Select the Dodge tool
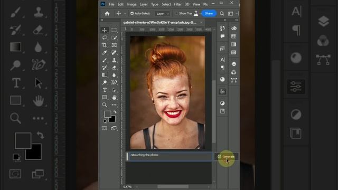Viewport: 338px width, 190px height. pos(105,82)
